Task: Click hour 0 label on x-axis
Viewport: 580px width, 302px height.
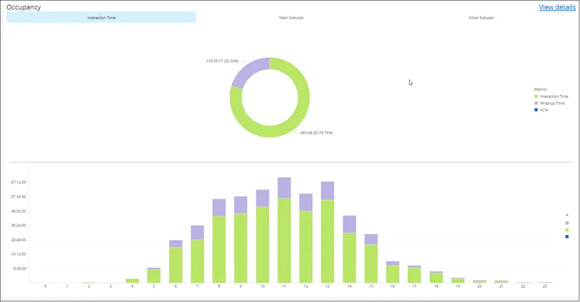Action: tap(46, 287)
